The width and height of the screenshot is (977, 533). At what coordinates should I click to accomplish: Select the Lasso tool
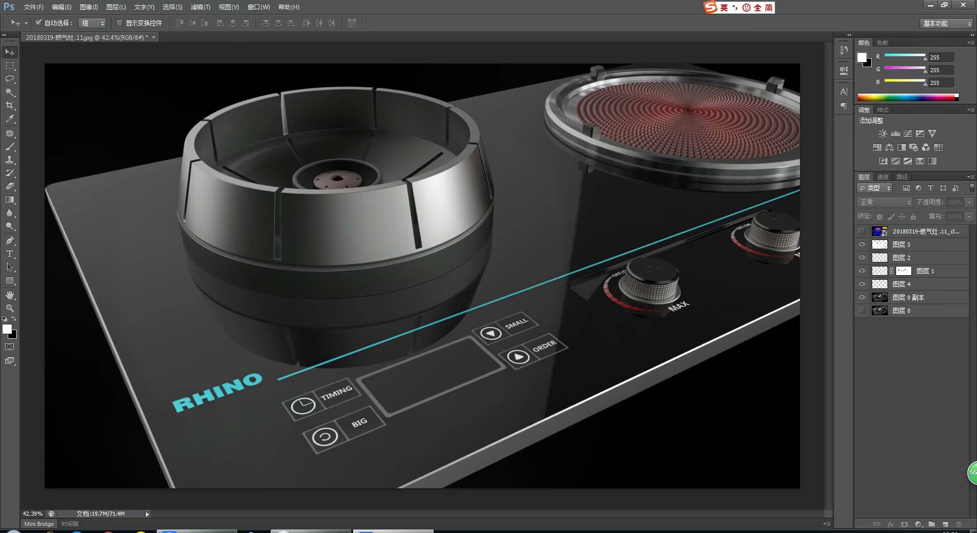9,79
